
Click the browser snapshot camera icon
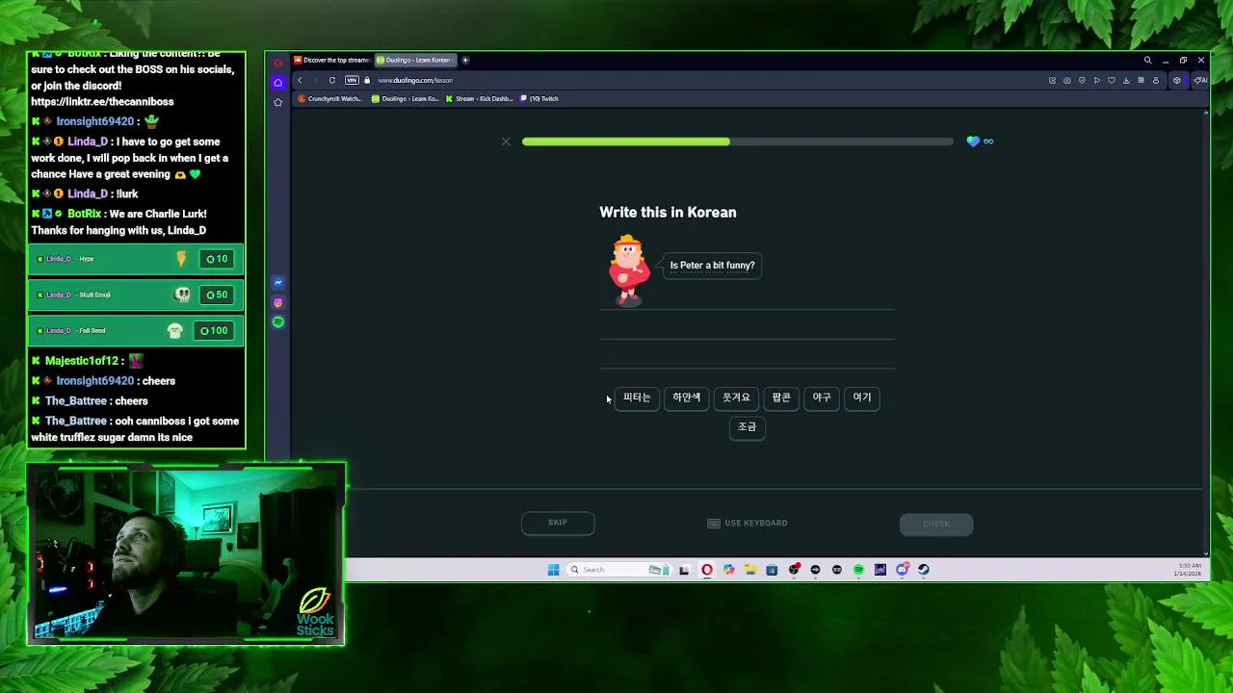[x=1067, y=80]
